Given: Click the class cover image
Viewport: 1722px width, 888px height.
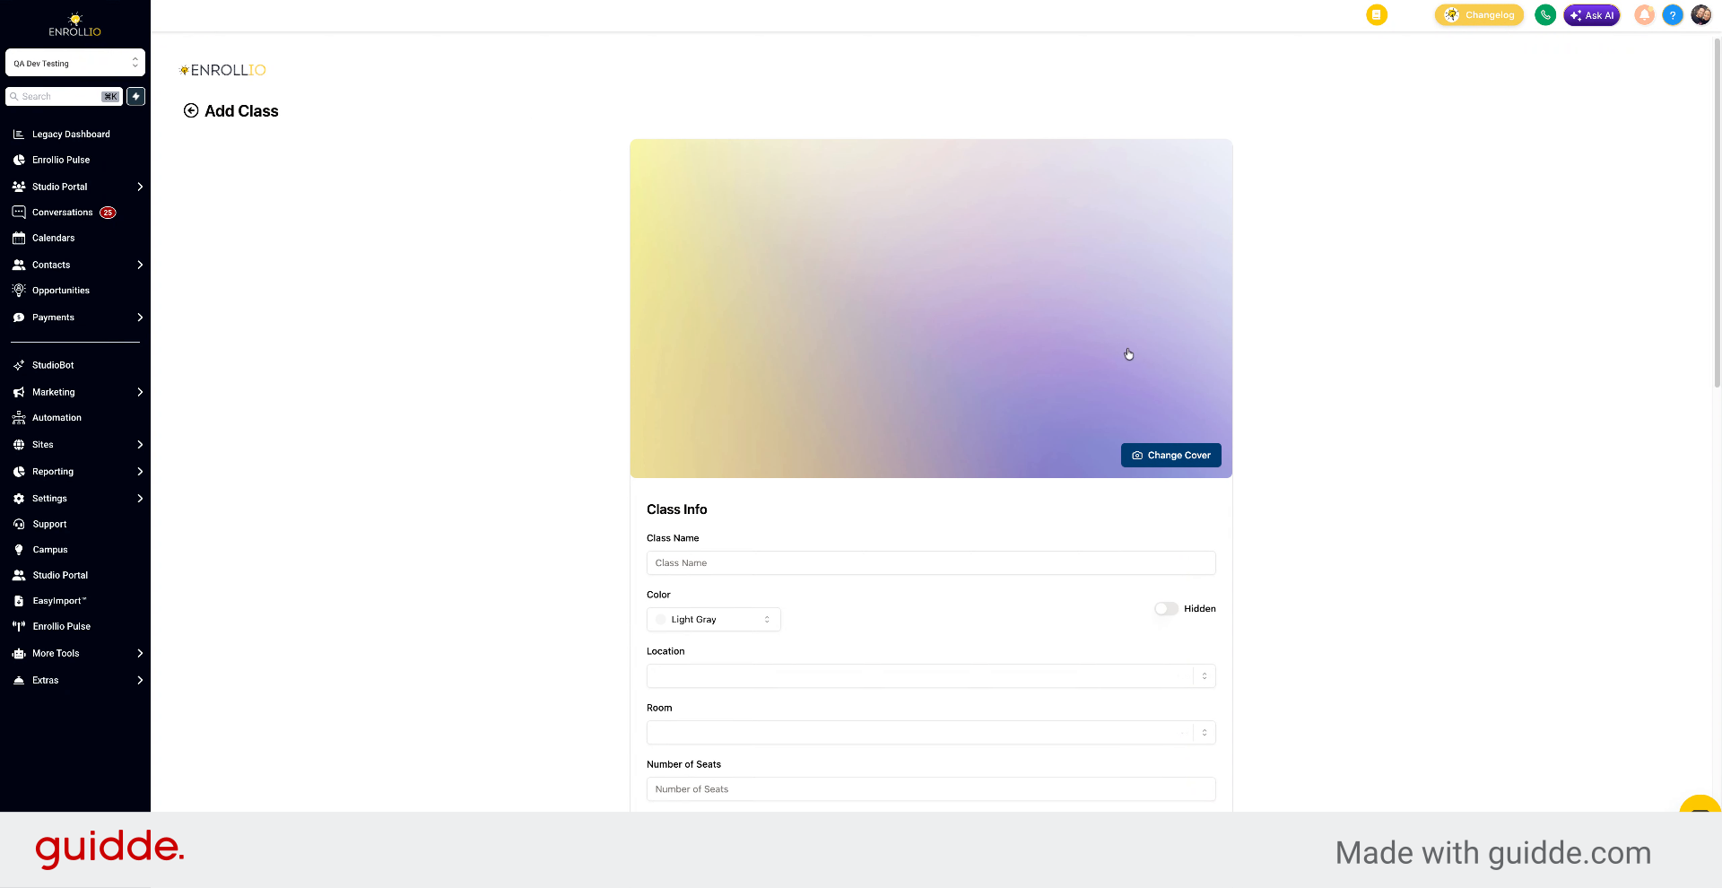Looking at the screenshot, I should tap(931, 309).
